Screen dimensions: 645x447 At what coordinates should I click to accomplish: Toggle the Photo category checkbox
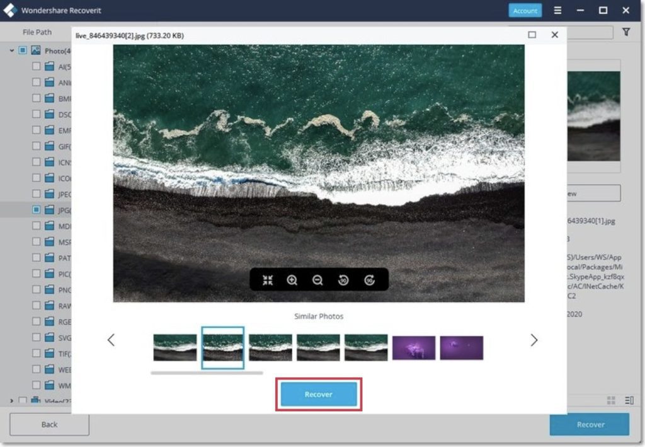(23, 50)
